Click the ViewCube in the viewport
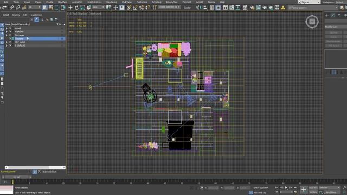The height and width of the screenshot is (195, 347). pos(312,22)
